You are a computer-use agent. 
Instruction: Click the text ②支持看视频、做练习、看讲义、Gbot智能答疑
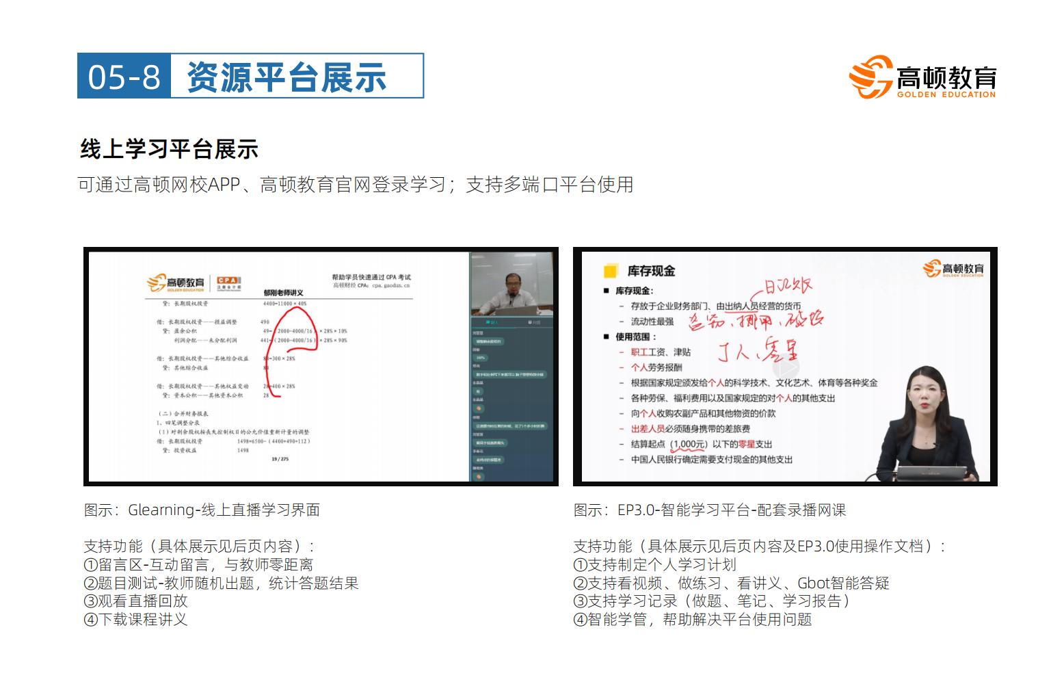pyautogui.click(x=731, y=583)
